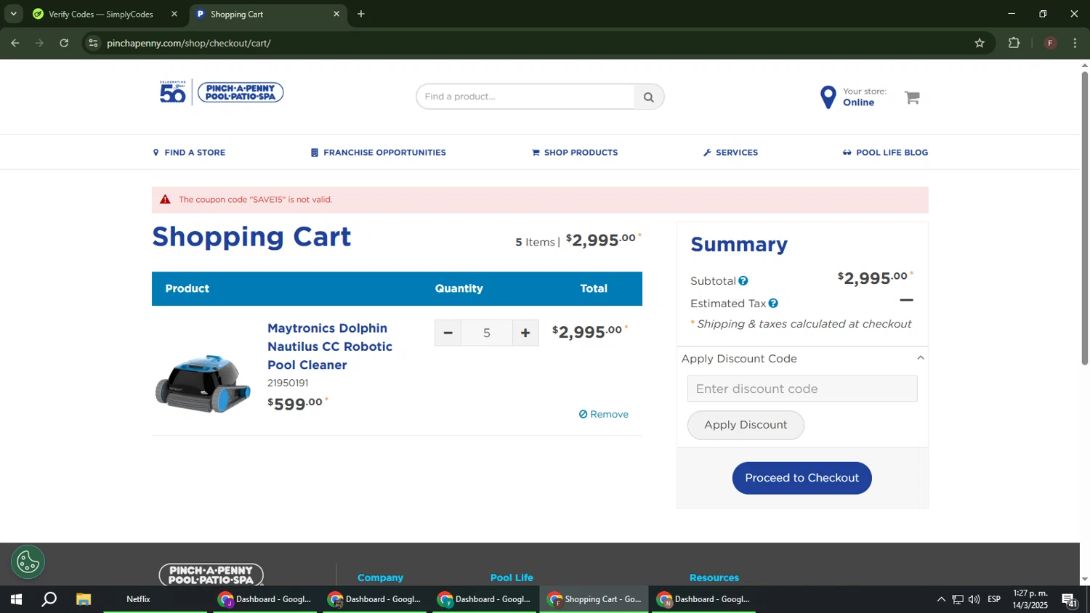Viewport: 1090px width, 613px height.
Task: Click the search magnifier button
Action: click(x=648, y=97)
